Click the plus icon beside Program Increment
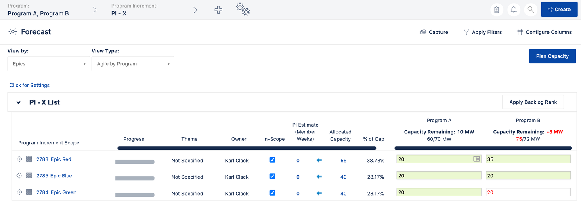 tap(218, 10)
